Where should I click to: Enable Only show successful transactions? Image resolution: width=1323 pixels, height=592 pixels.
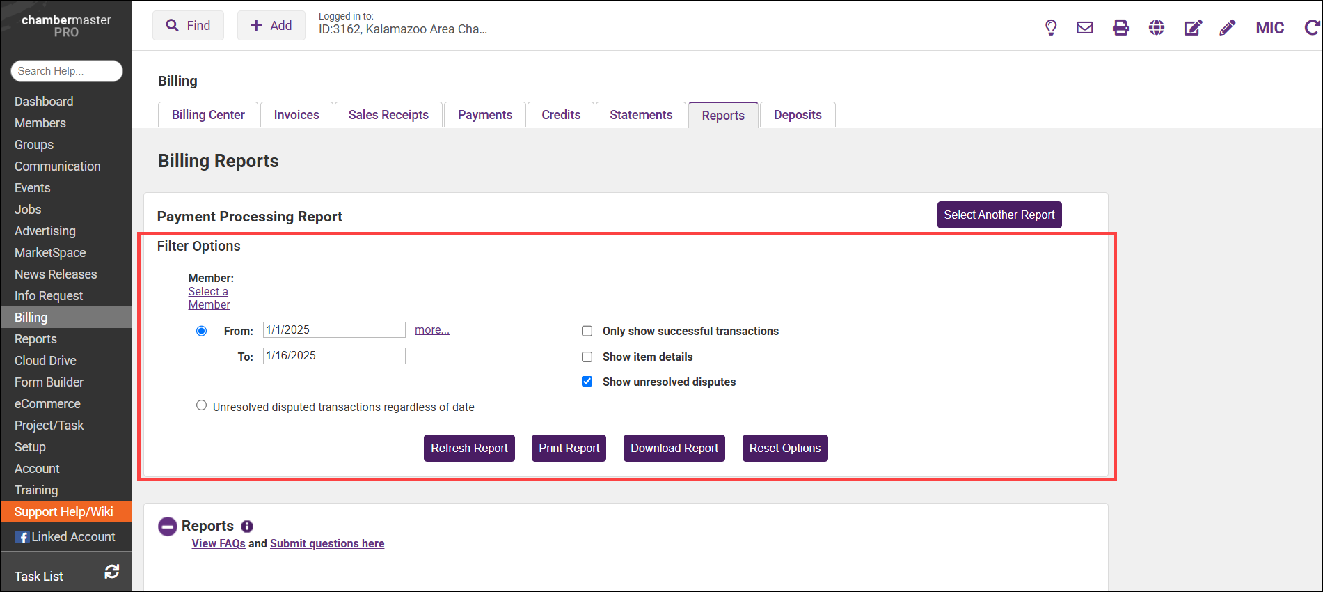pyautogui.click(x=587, y=332)
